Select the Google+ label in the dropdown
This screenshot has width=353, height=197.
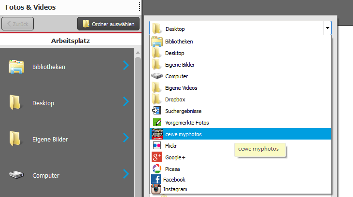point(175,157)
